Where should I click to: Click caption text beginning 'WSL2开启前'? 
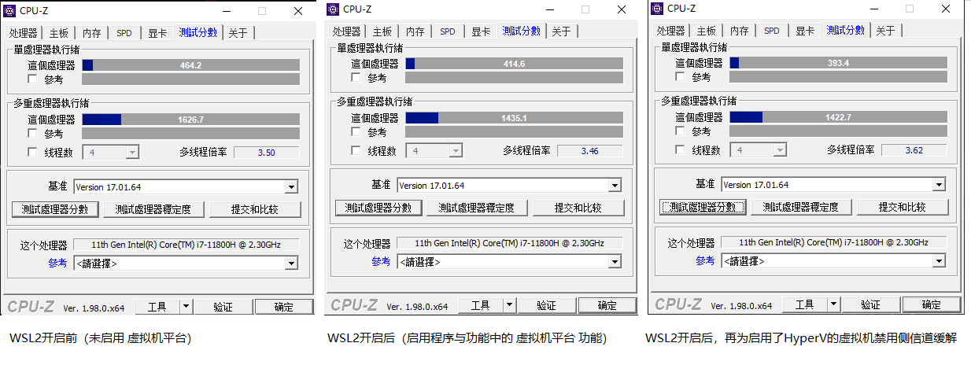tap(101, 338)
